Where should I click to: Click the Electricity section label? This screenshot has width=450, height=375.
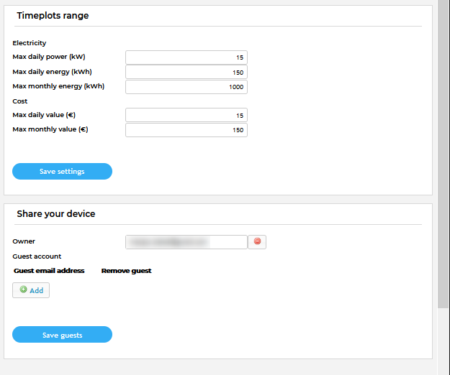[x=30, y=43]
